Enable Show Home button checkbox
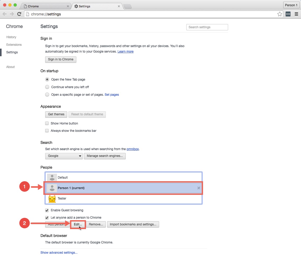Screen dimensions: 301x267 (47, 123)
